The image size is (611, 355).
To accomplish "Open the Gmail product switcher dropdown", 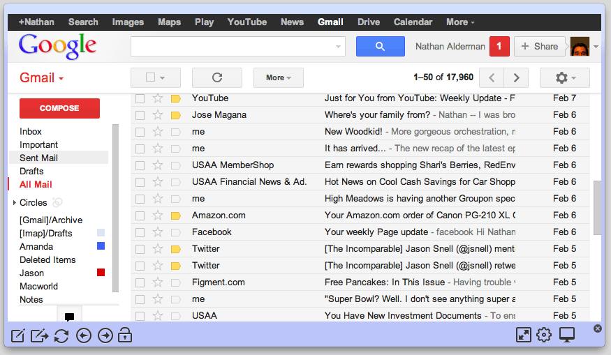I will click(x=41, y=77).
